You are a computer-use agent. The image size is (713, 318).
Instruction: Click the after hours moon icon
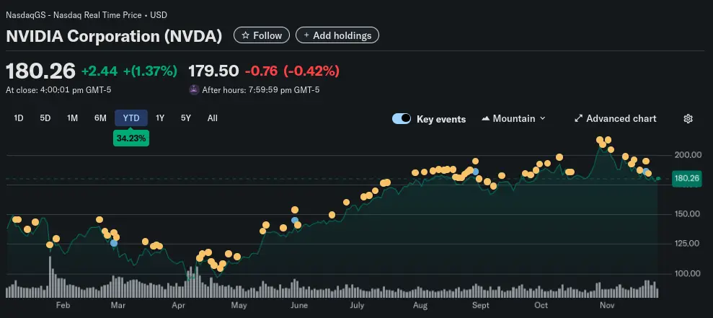coord(193,90)
